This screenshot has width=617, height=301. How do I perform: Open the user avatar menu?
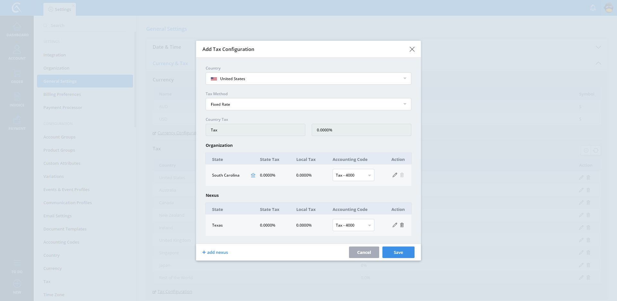(609, 8)
